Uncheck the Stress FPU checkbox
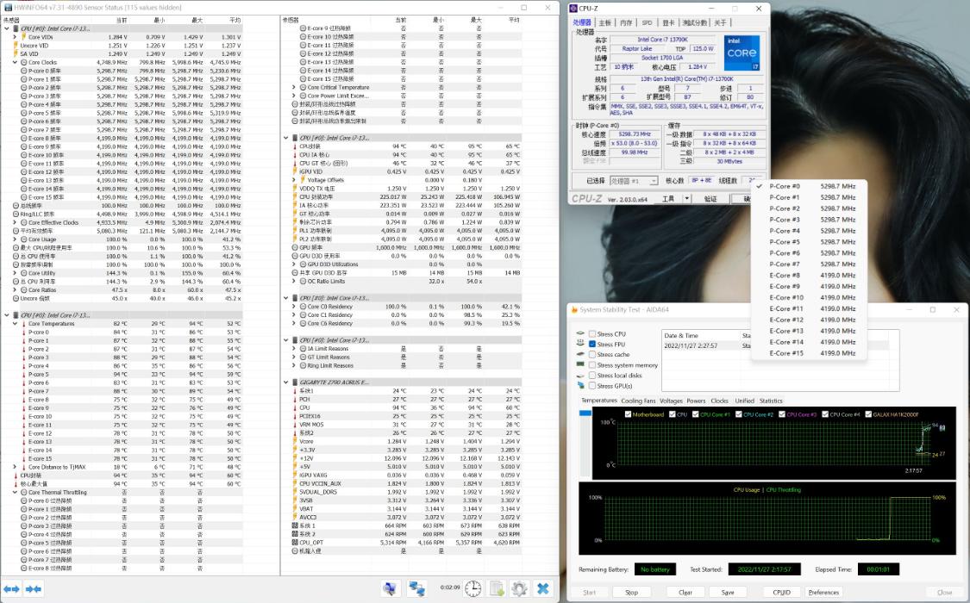970x603 pixels. [592, 344]
